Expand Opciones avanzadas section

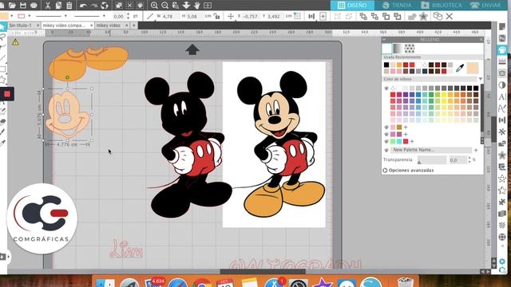tap(408, 170)
